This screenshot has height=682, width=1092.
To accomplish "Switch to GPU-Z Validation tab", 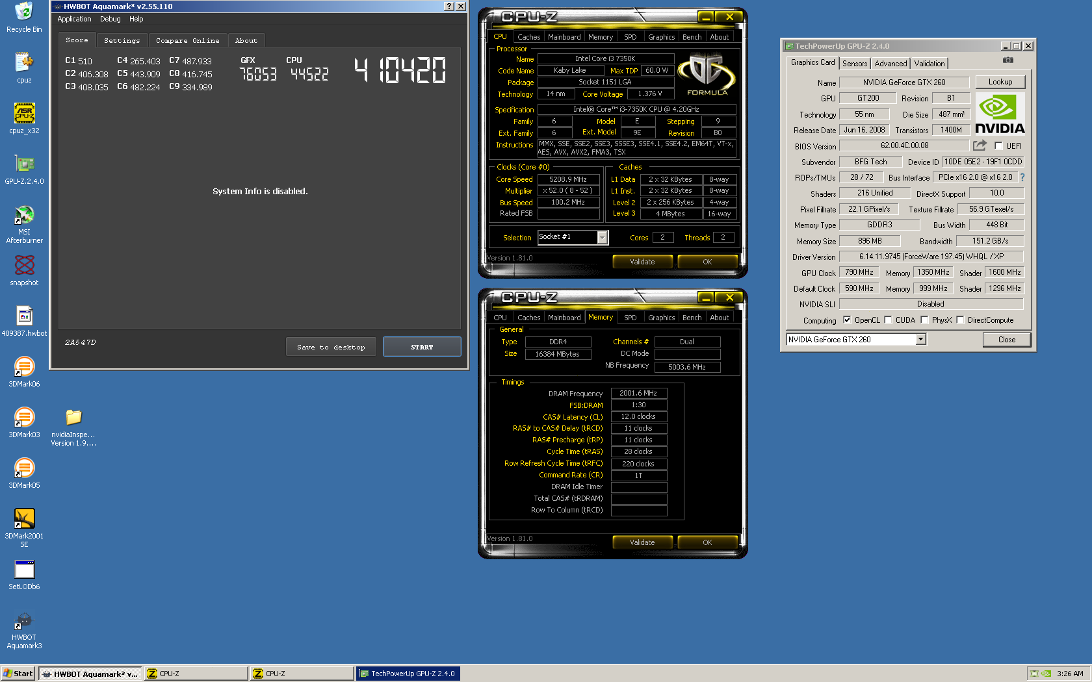I will (929, 64).
